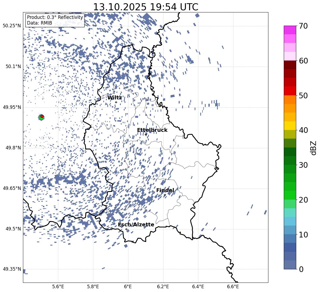Click the 6.6°E longitude label
320x292 pixels.
click(x=233, y=287)
